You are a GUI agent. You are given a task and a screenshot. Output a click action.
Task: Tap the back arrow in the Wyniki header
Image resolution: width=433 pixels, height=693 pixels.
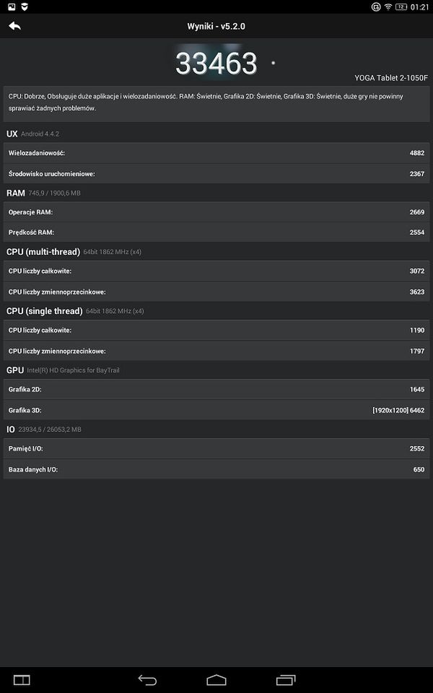(x=14, y=26)
